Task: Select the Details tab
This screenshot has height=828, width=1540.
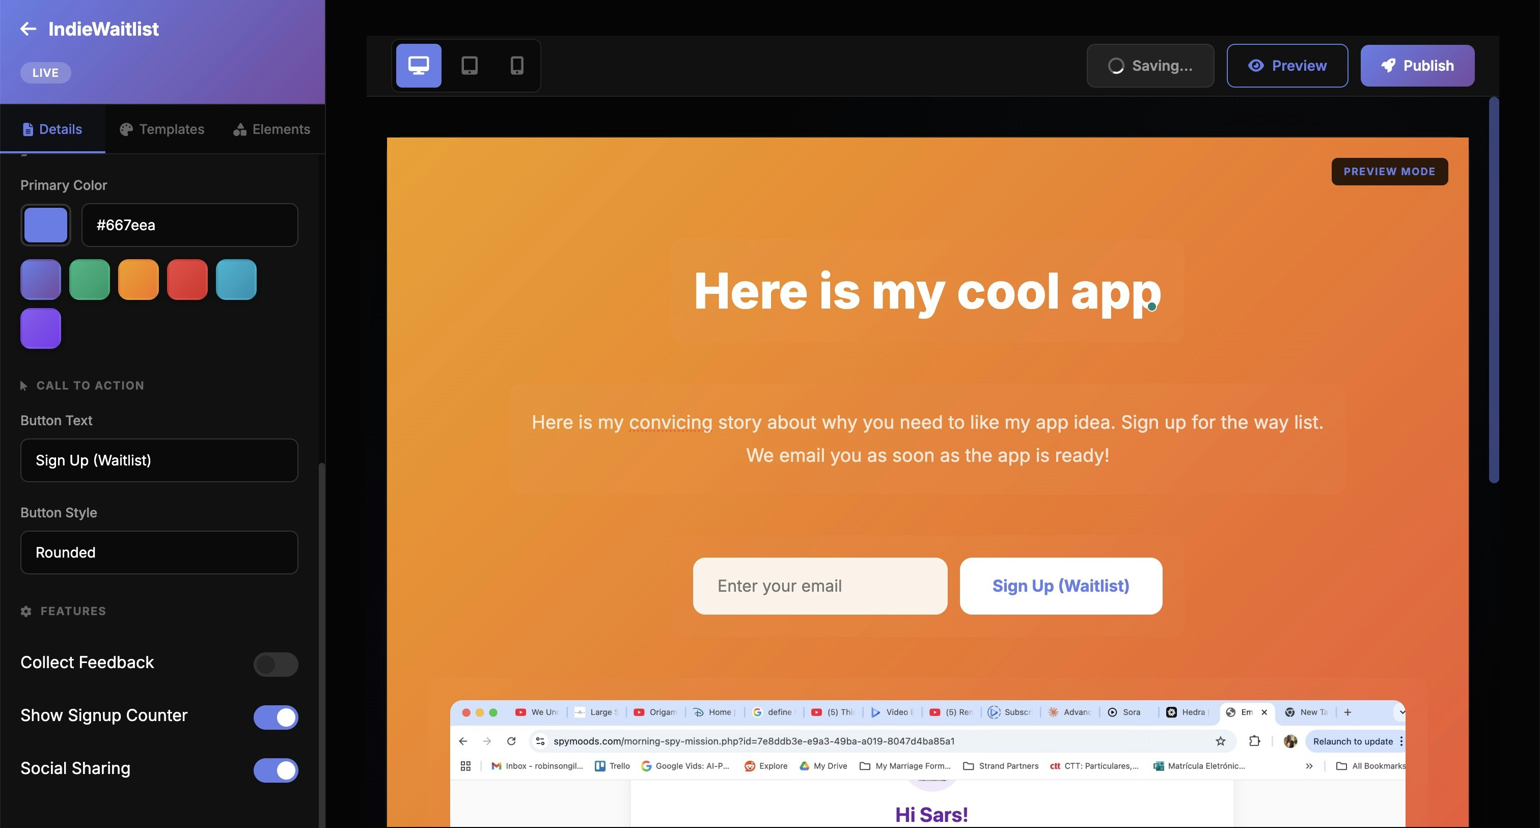Action: tap(52, 129)
